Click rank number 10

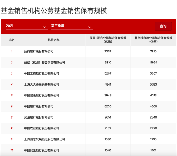(x=12, y=150)
